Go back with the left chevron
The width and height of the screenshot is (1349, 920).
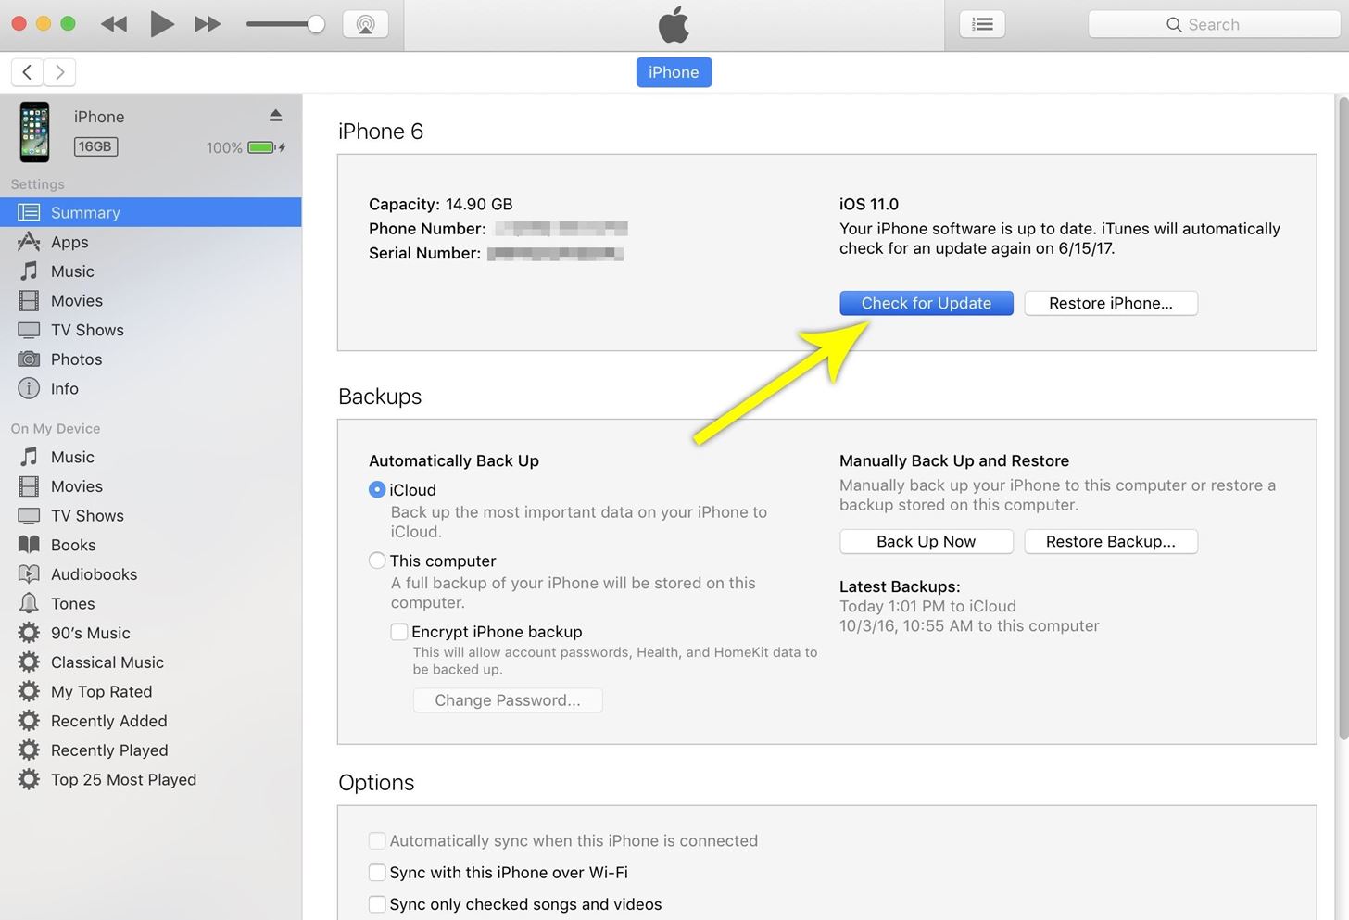[27, 71]
